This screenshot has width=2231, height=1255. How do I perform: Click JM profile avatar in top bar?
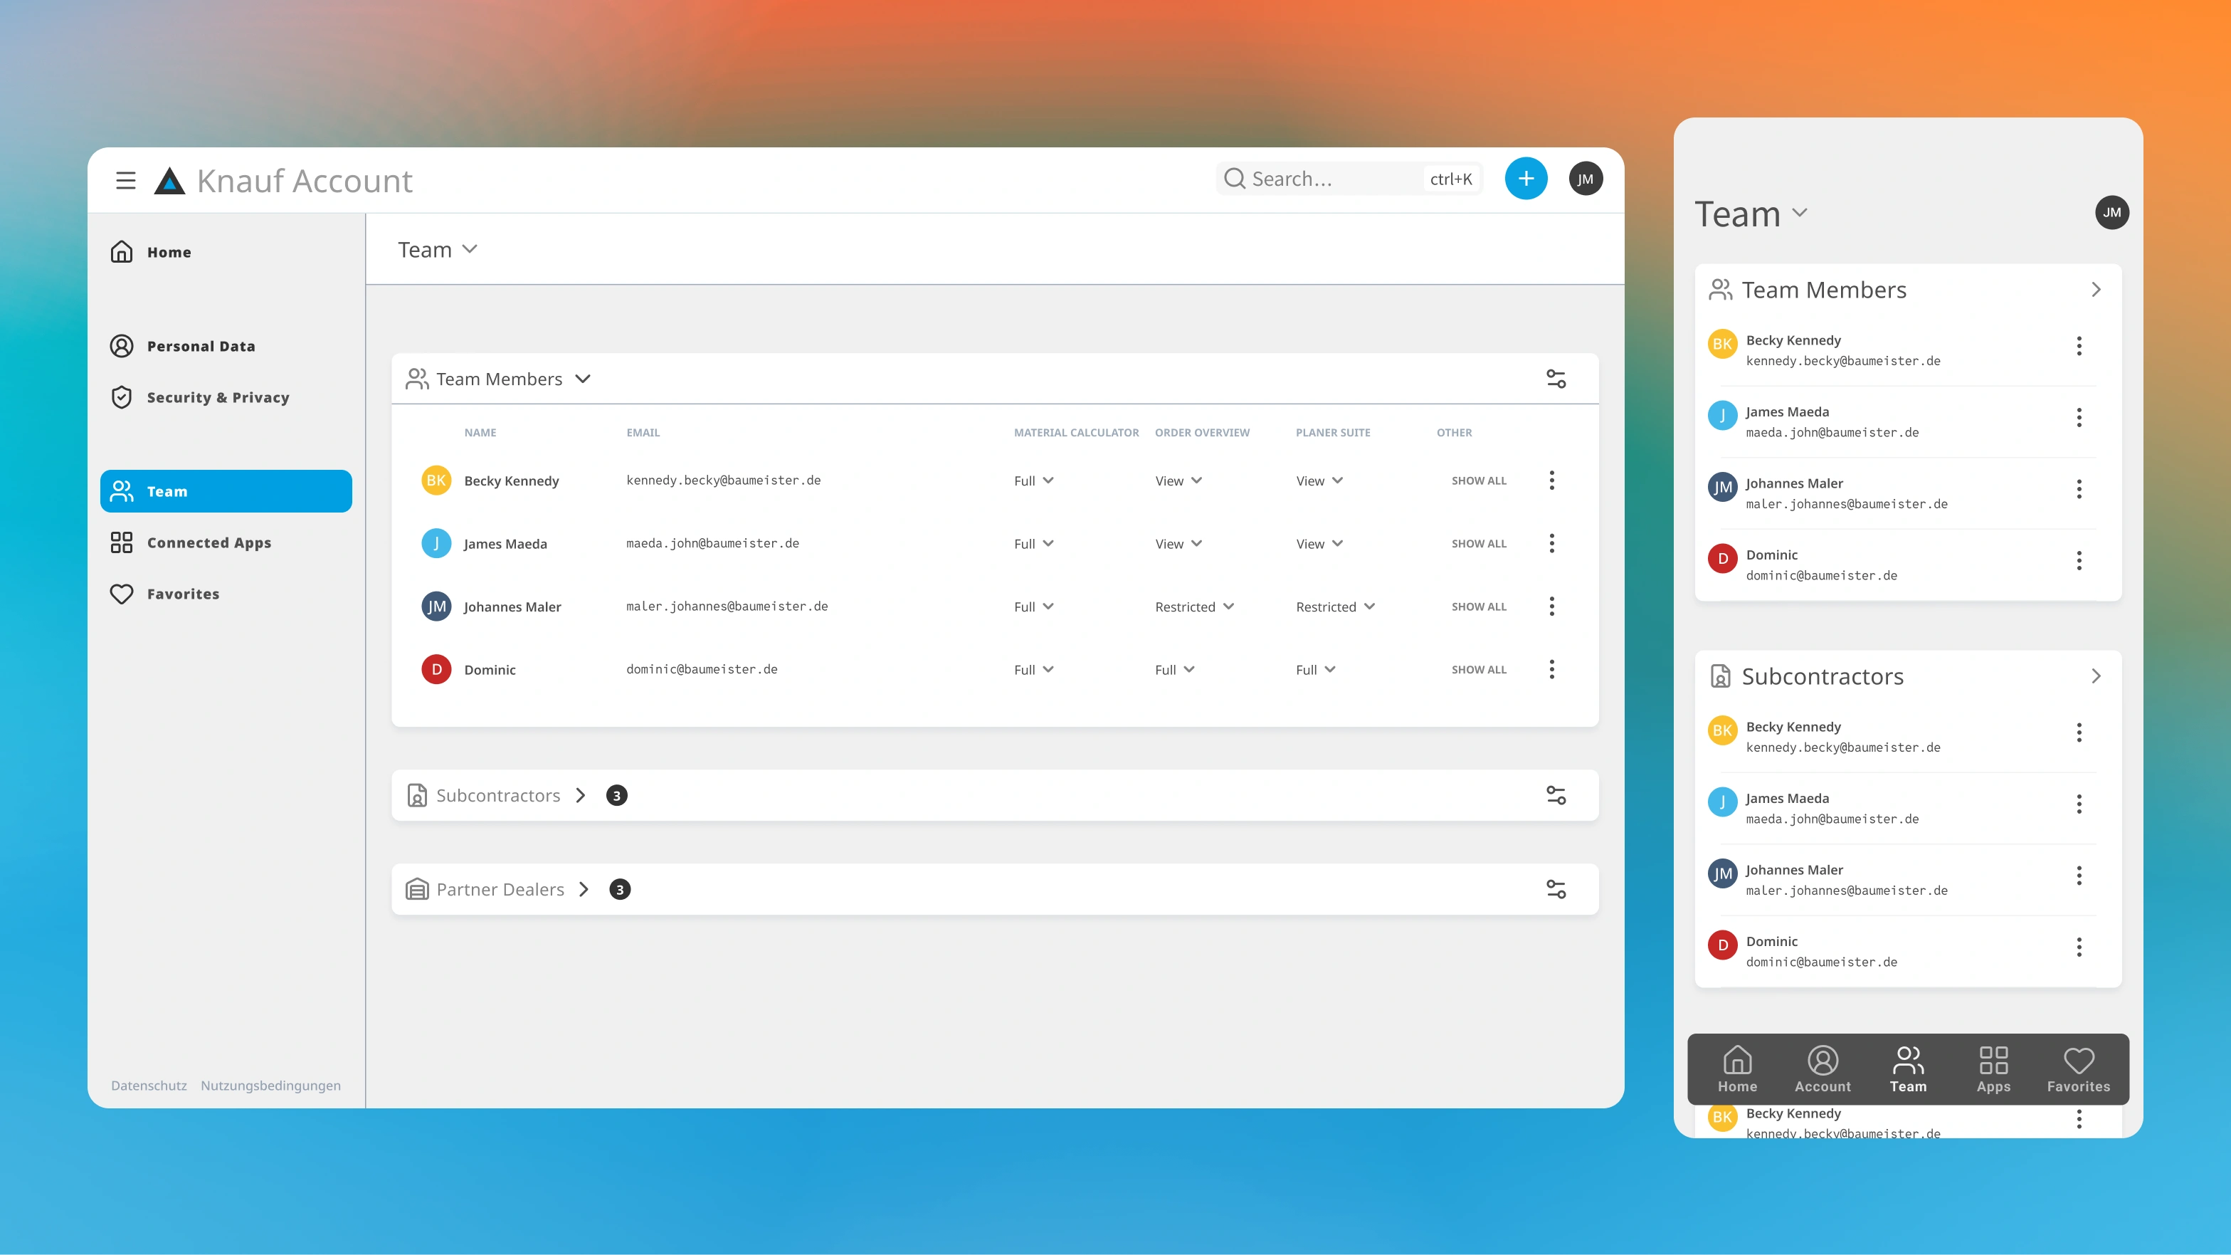click(1585, 179)
